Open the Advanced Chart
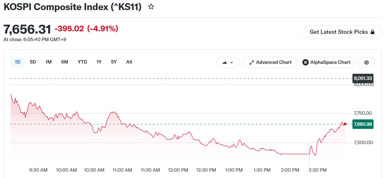 click(270, 62)
